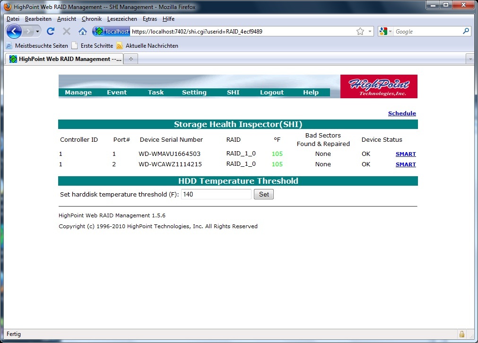Click the Schedule link

click(x=402, y=113)
